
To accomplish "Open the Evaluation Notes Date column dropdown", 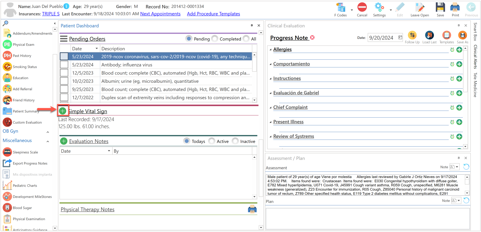I will pyautogui.click(x=109, y=151).
